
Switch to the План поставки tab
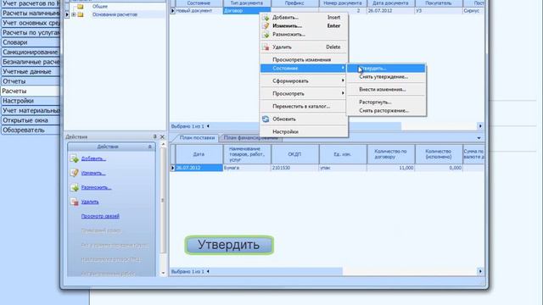point(197,137)
